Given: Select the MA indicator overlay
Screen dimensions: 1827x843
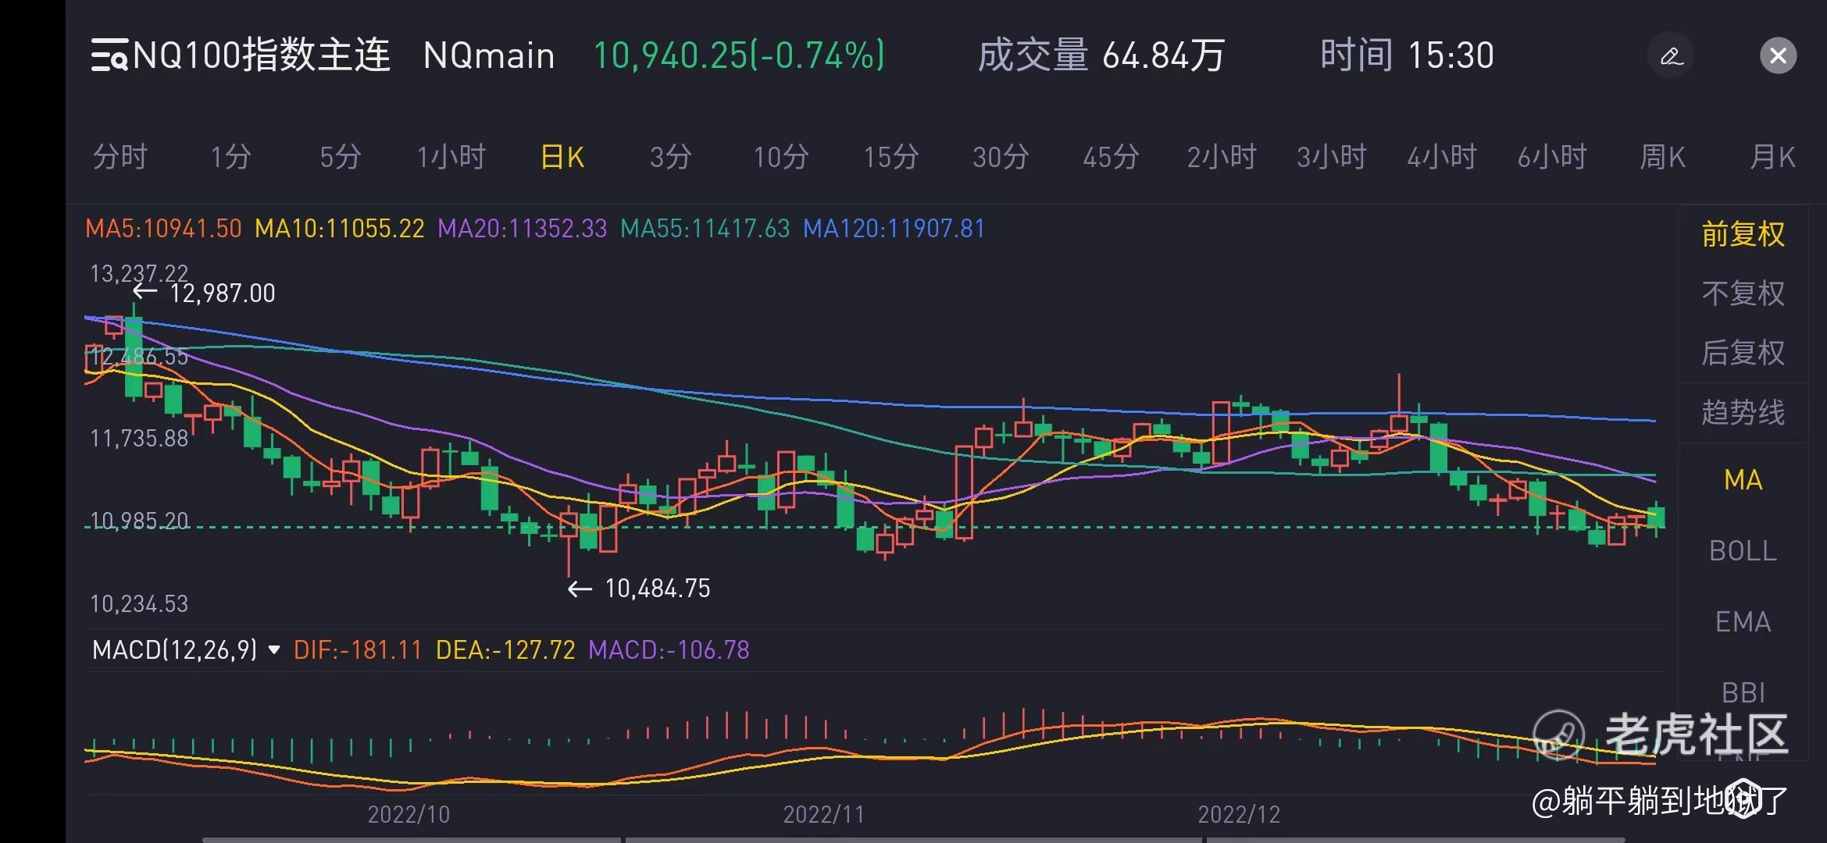Looking at the screenshot, I should (1743, 479).
